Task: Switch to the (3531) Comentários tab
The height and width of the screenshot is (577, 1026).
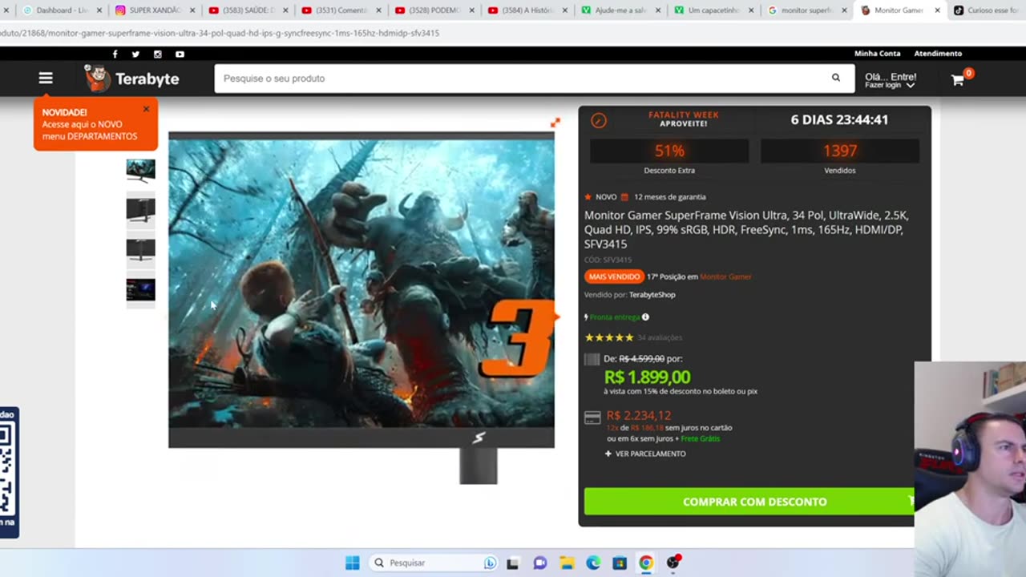Action: [341, 10]
